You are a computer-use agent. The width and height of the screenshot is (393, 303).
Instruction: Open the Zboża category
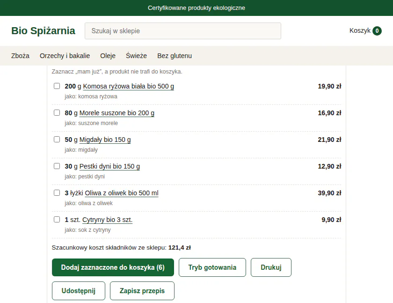pyautogui.click(x=20, y=56)
